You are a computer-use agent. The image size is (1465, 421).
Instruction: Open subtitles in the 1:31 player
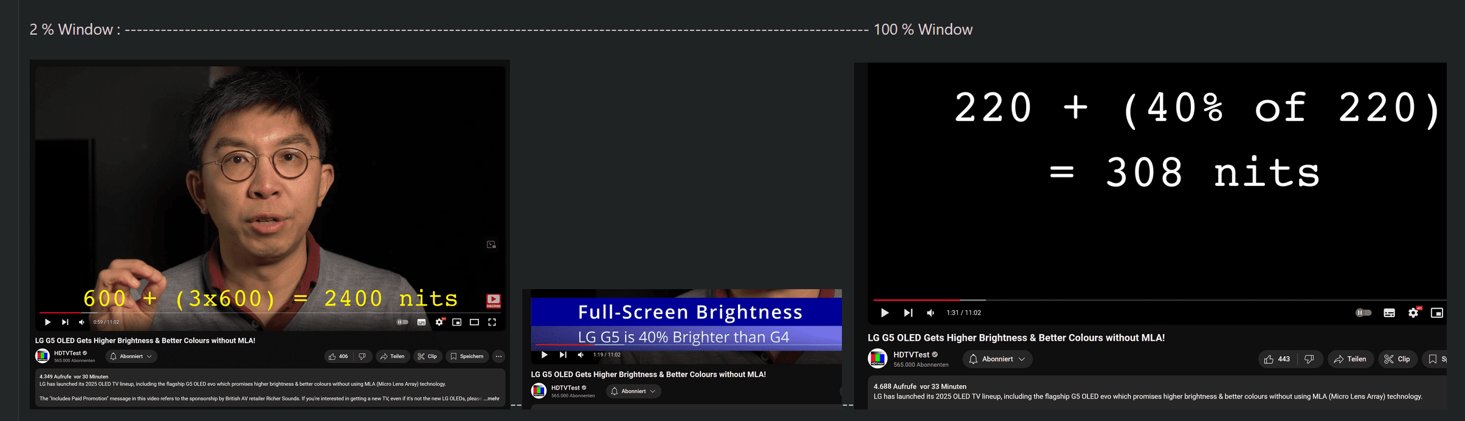[x=1389, y=313]
